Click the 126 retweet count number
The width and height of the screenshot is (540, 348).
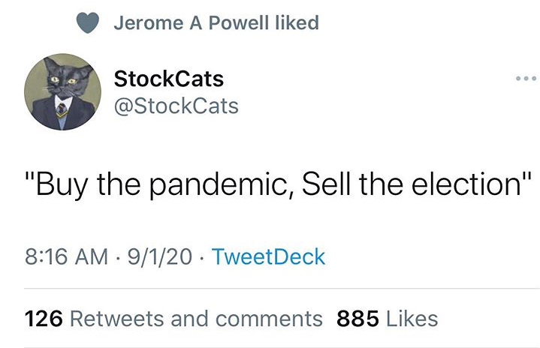tap(44, 318)
